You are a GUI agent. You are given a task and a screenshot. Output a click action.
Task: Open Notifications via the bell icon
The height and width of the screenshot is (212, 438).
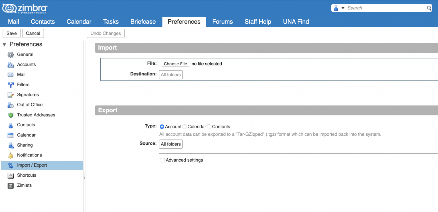coord(11,155)
